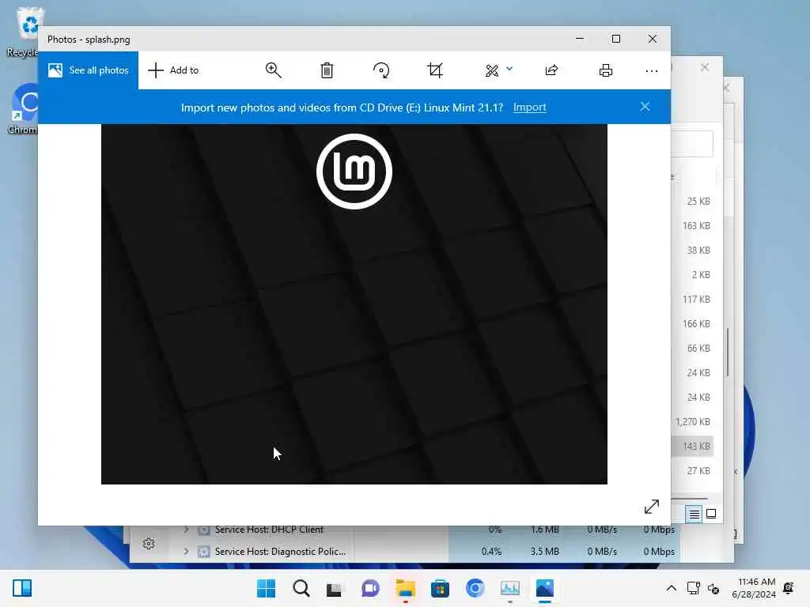Viewport: 810px width, 607px height.
Task: Select Service Host: Diagnostic Polic... process
Action: point(281,551)
